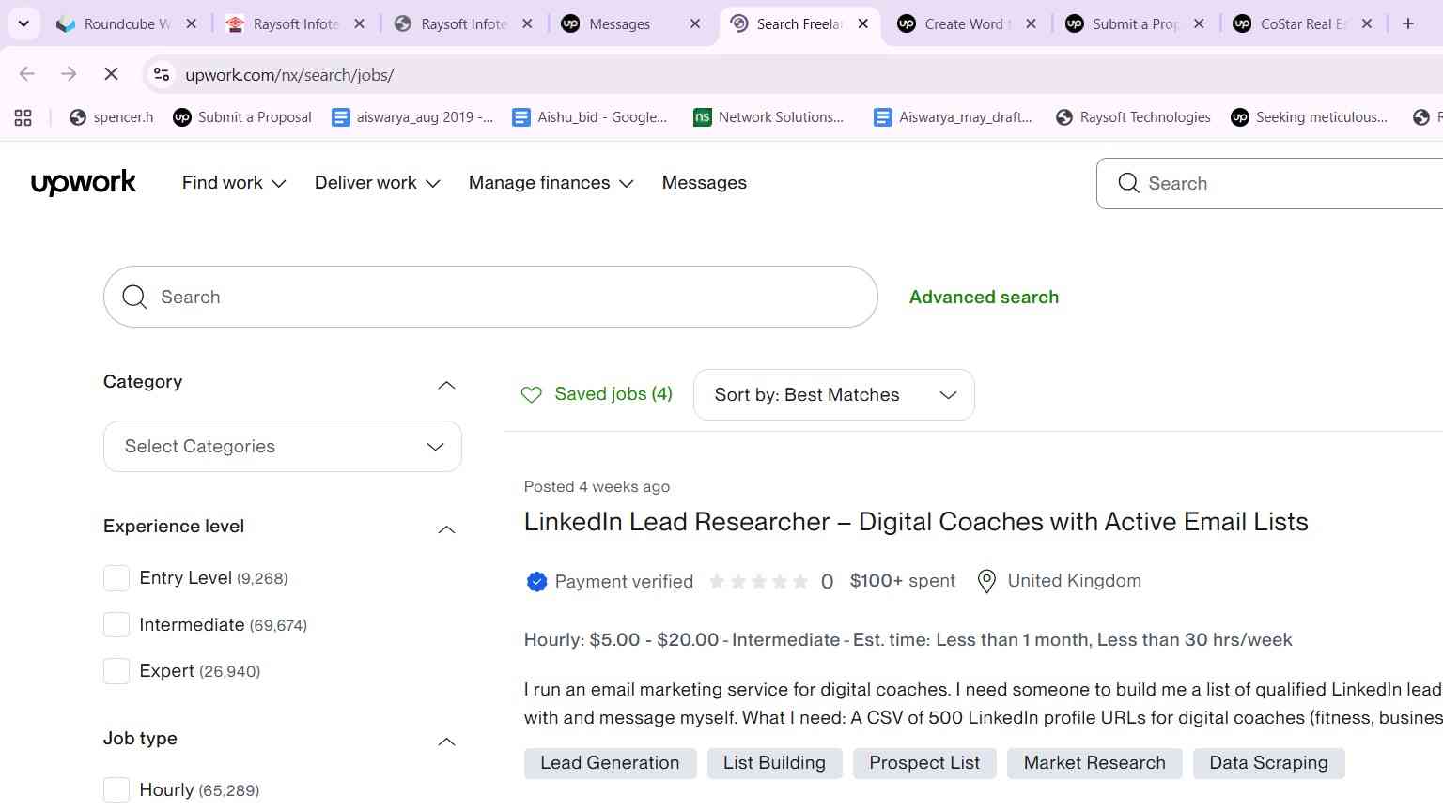The height and width of the screenshot is (811, 1443).
Task: Open the Select Categories dropdown
Action: click(283, 447)
